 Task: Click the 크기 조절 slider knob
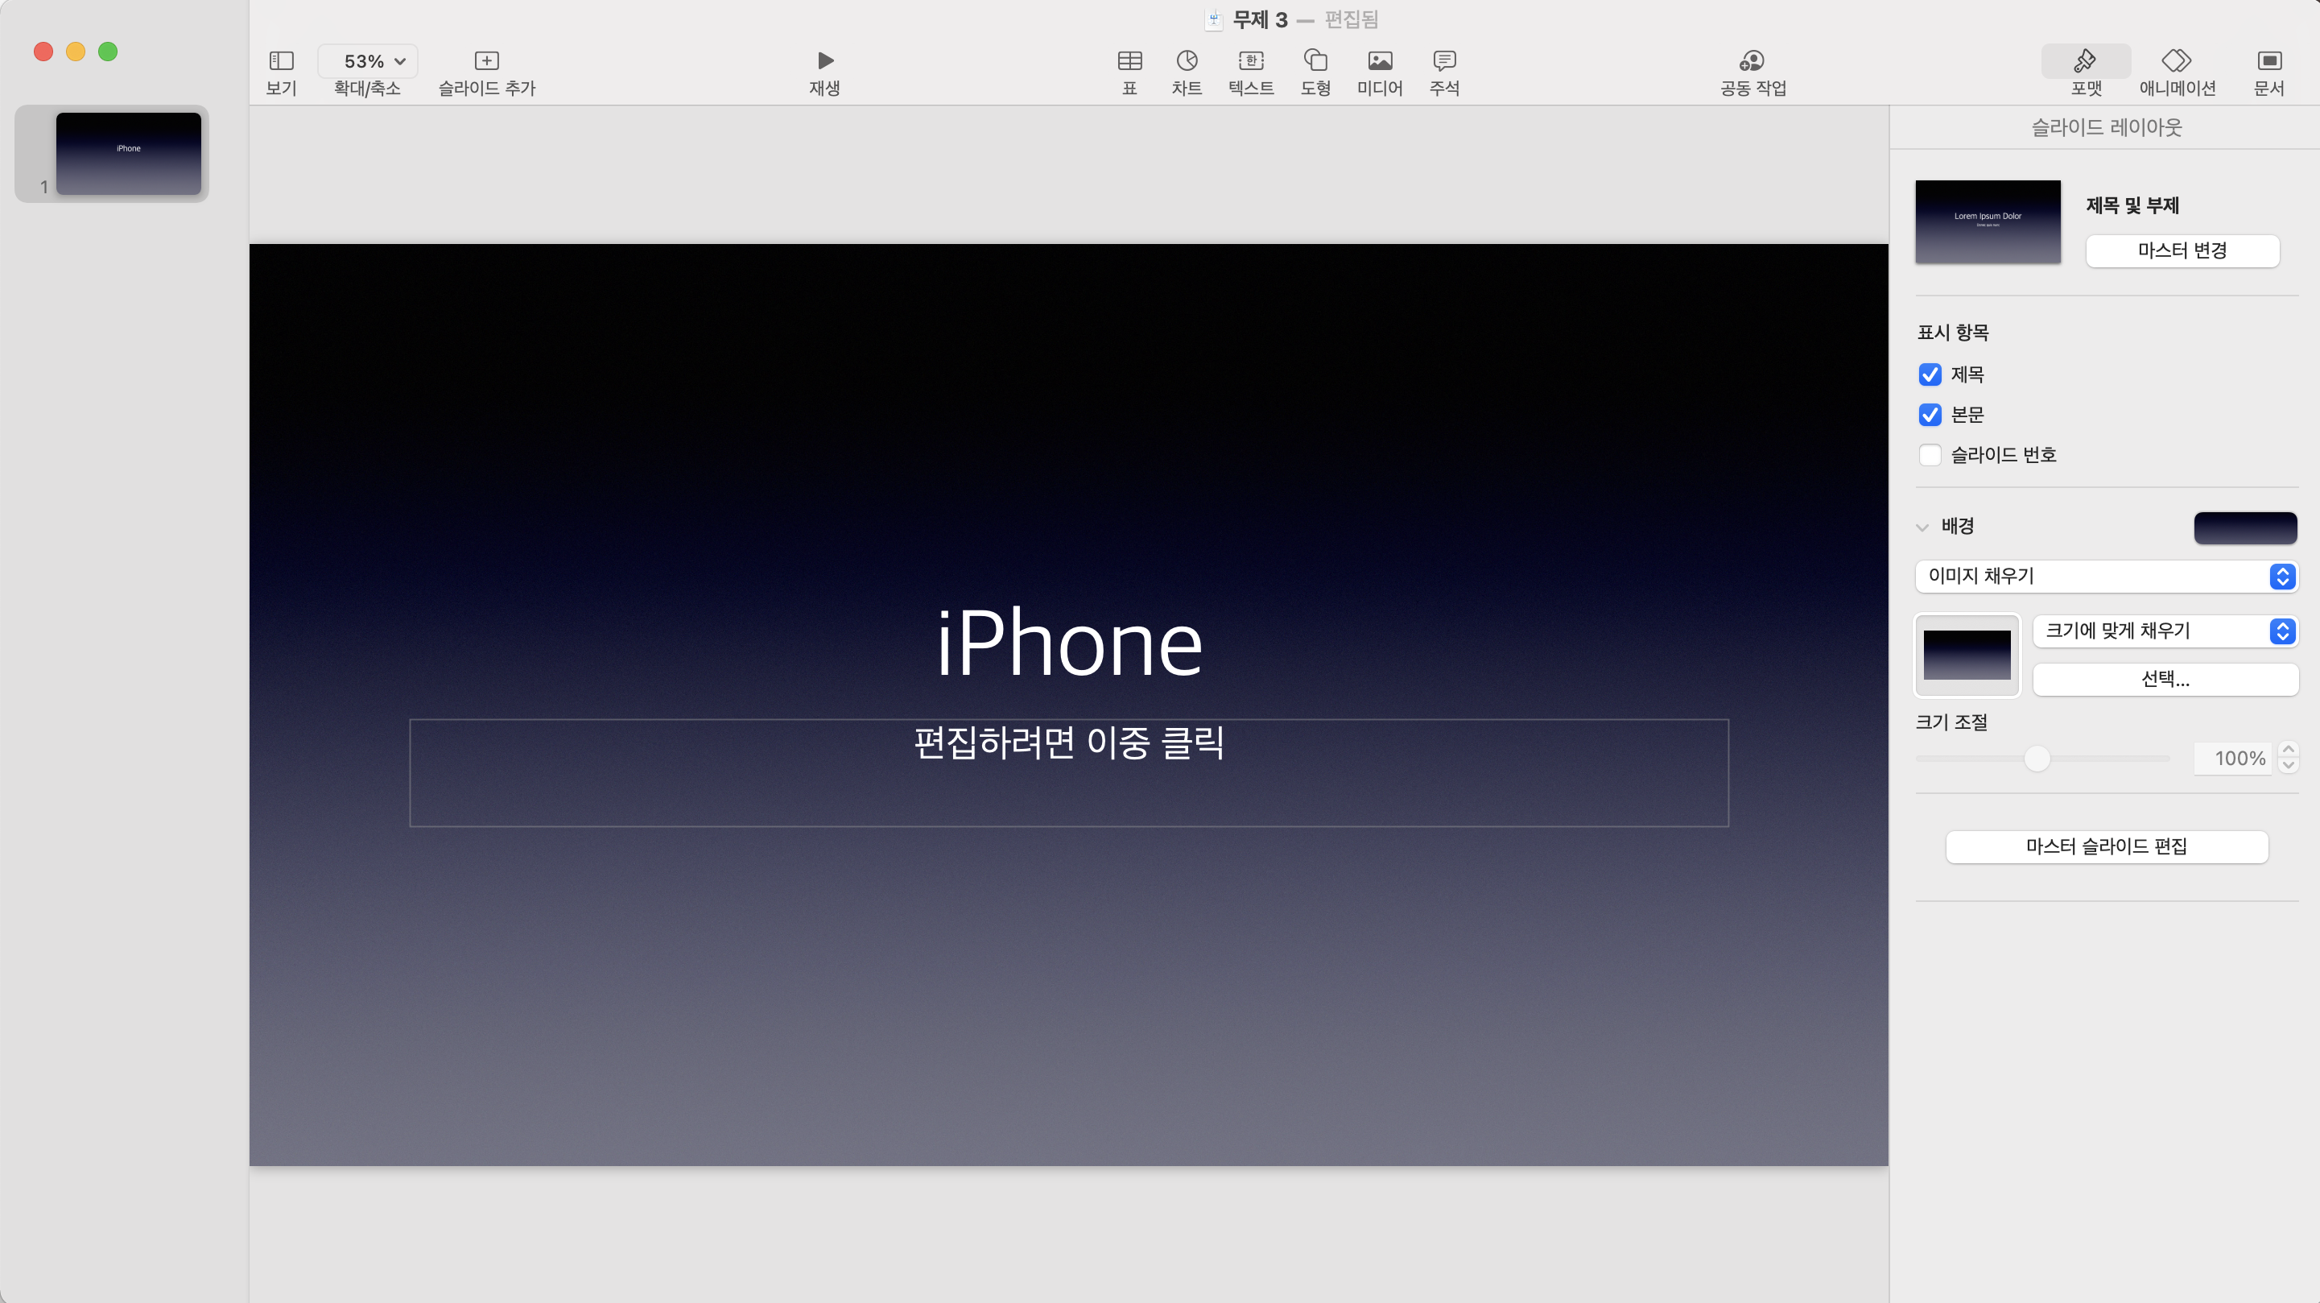coord(2037,759)
